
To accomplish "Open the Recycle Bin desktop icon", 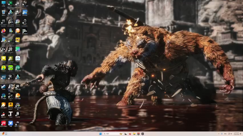I will point(3,12).
